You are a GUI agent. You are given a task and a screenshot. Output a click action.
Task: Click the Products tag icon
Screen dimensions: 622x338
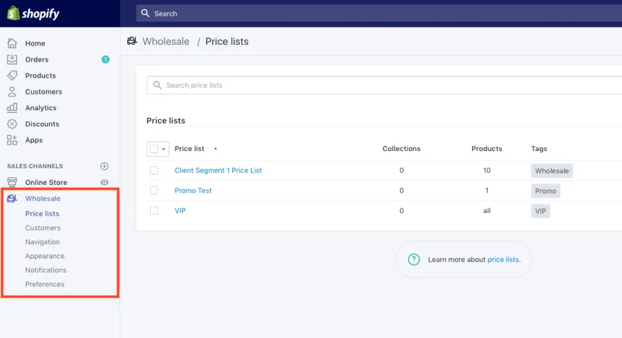click(x=12, y=75)
